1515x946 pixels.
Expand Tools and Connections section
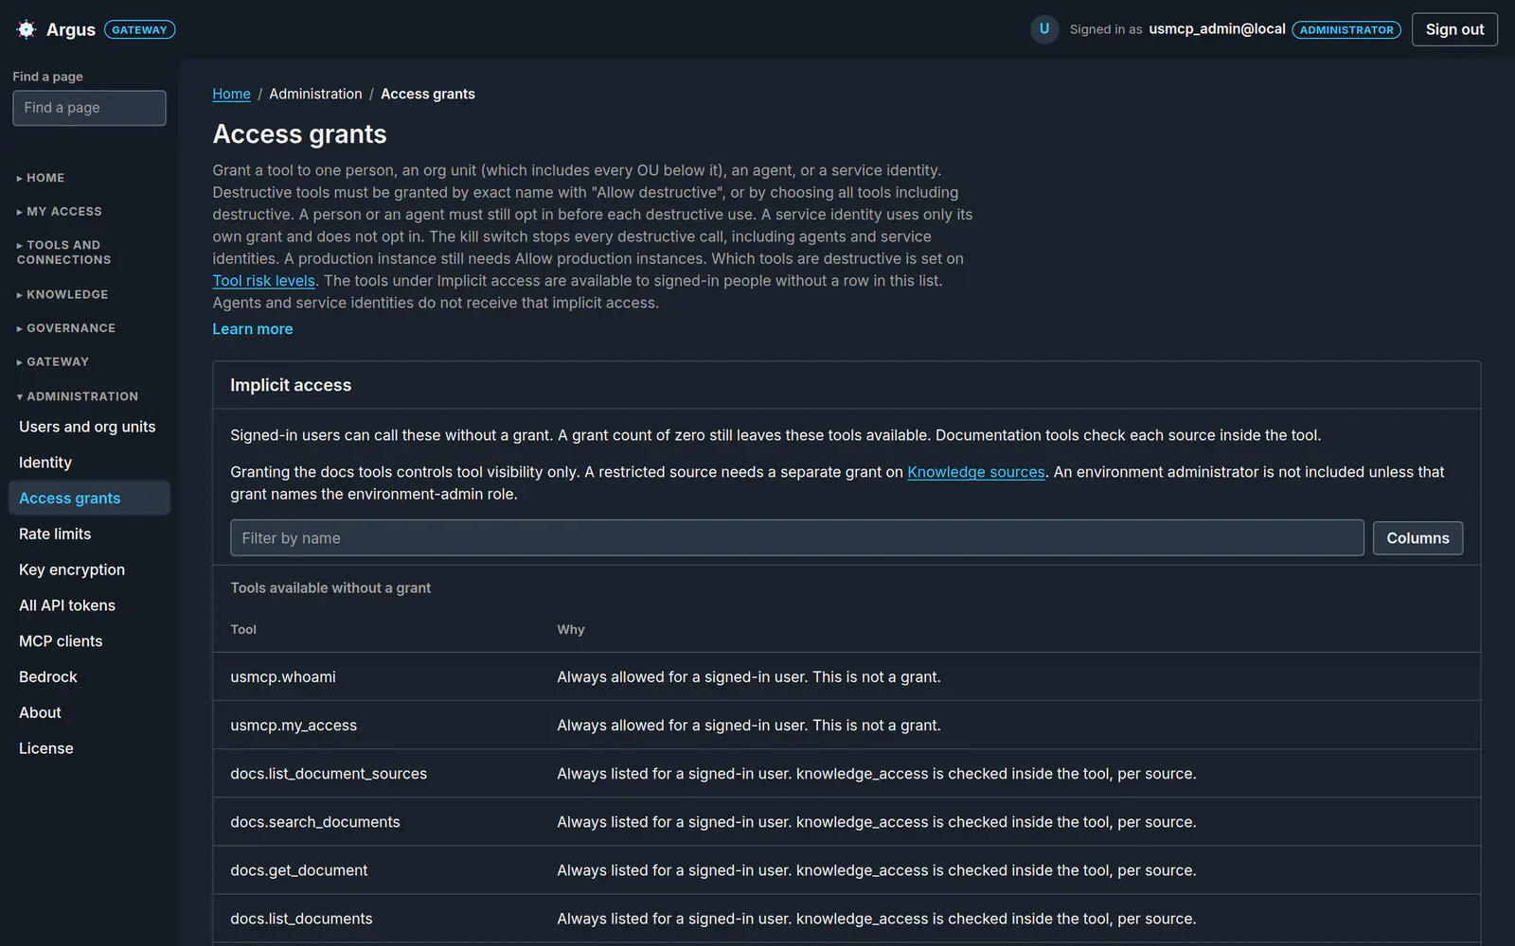pos(63,253)
